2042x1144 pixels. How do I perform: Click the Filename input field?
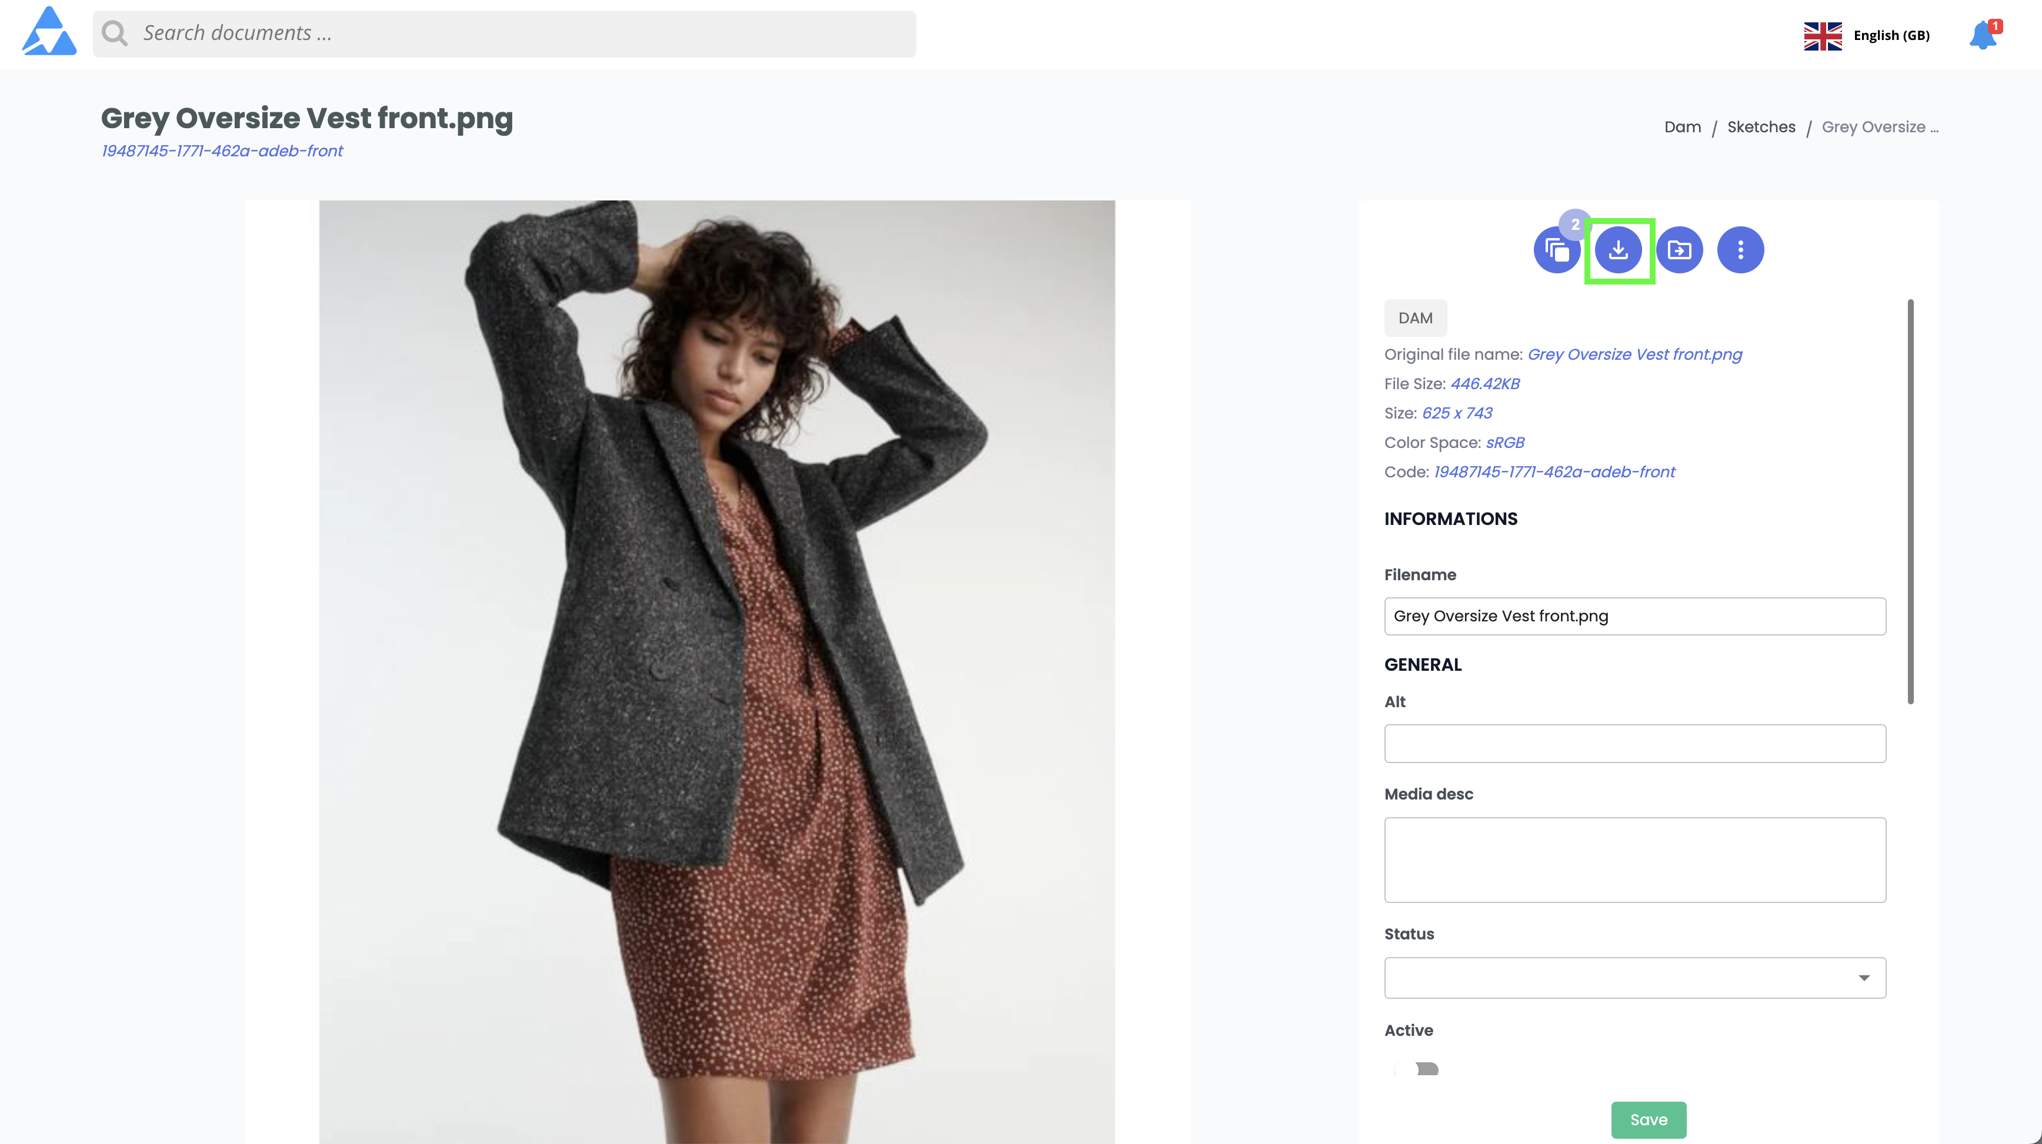[1634, 616]
